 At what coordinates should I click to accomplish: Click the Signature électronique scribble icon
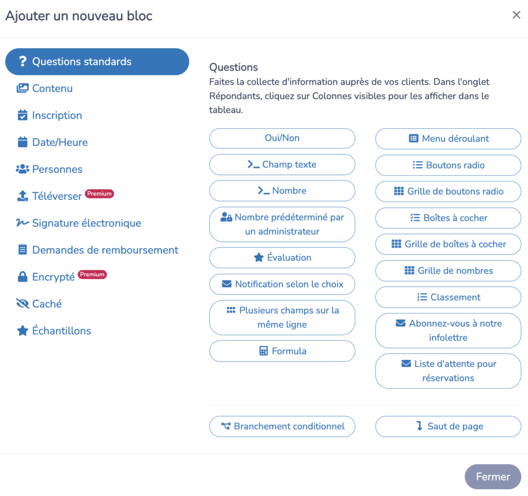(22, 223)
